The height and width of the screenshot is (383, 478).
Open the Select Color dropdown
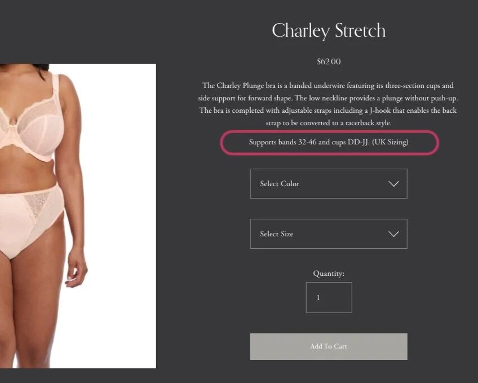329,183
